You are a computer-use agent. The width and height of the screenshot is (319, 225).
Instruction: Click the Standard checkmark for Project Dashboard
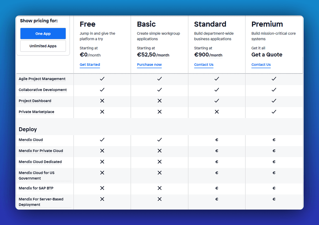(217, 101)
